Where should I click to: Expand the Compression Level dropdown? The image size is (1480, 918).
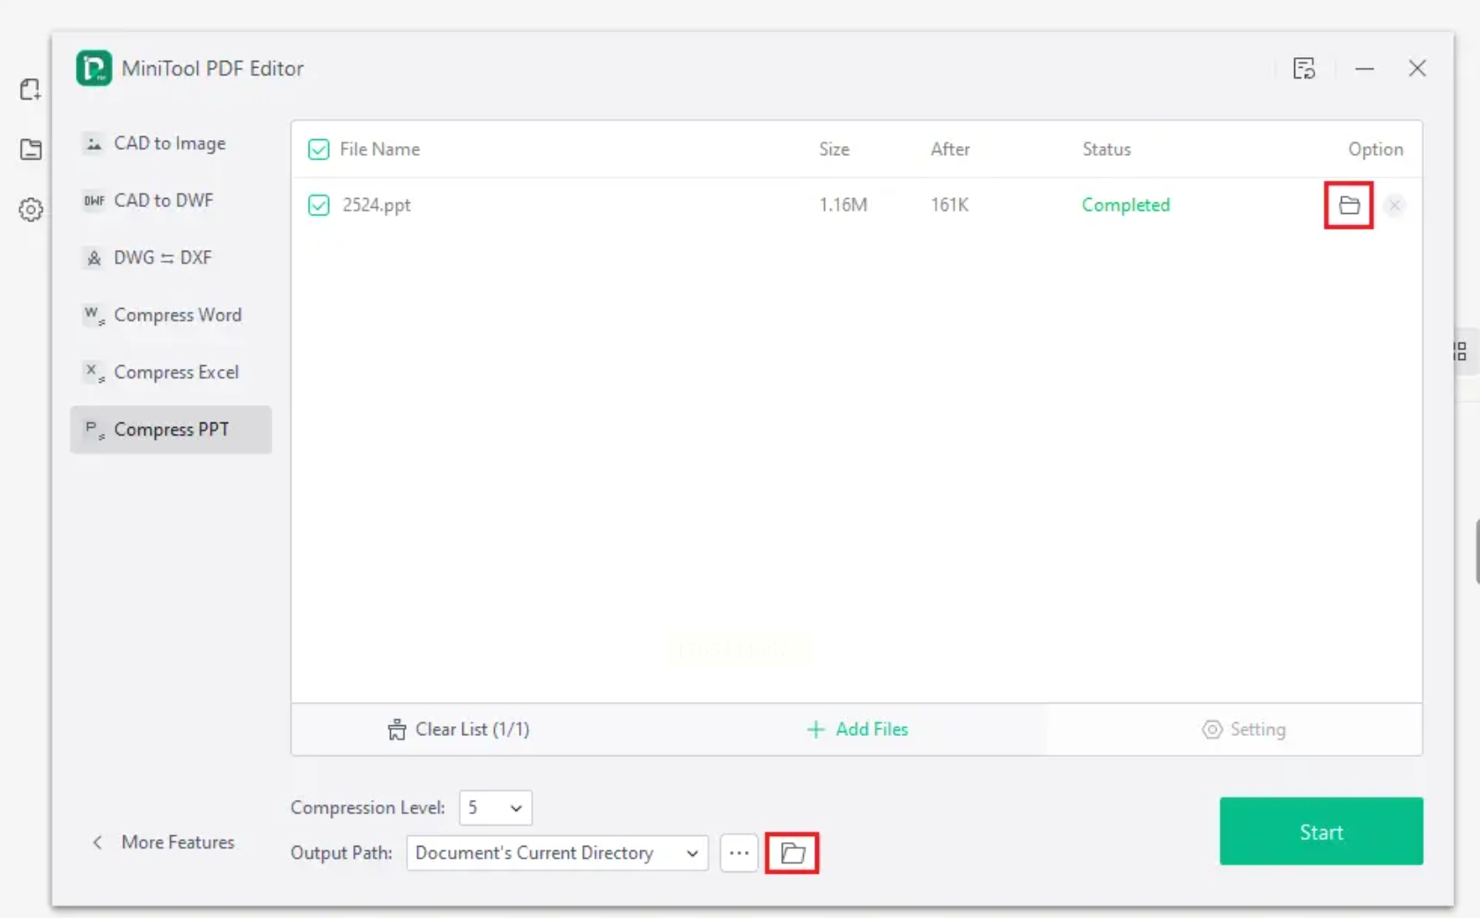(x=496, y=808)
